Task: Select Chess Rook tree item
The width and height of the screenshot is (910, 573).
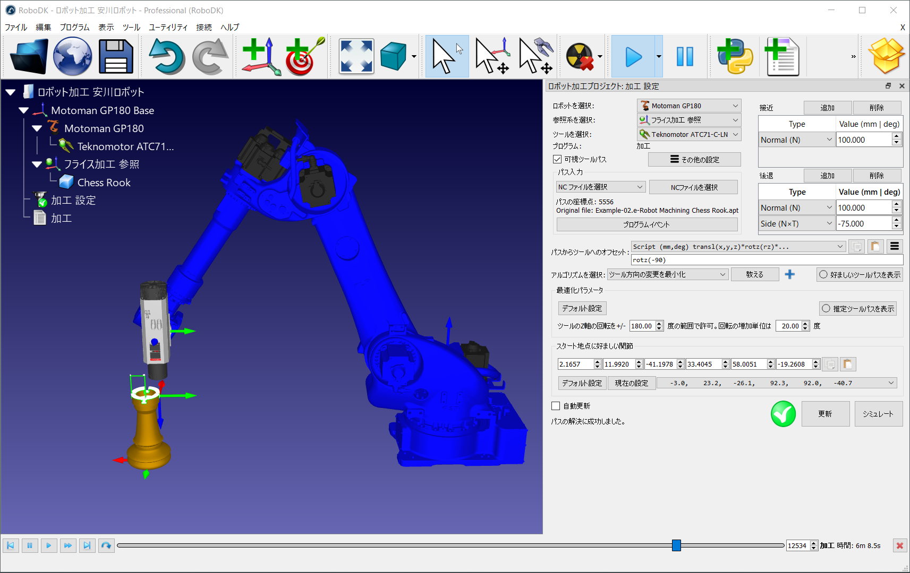Action: [x=104, y=183]
